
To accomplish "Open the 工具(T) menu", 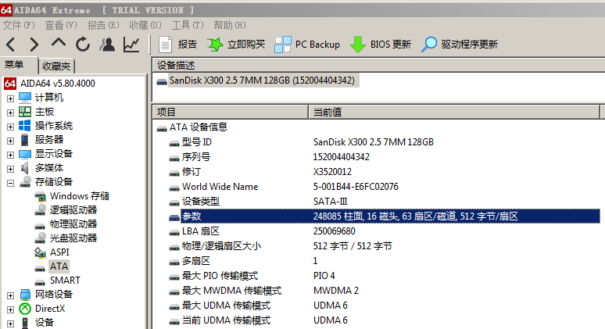I will click(x=188, y=25).
